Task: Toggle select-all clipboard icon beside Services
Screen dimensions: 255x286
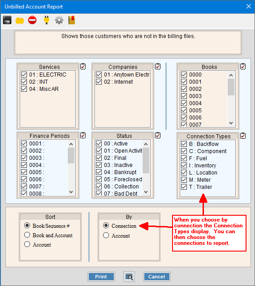Action: tap(83, 66)
